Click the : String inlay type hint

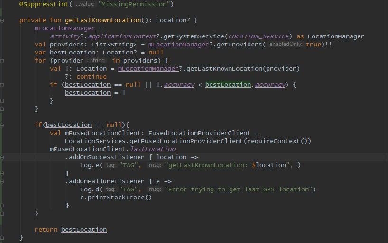(x=96, y=60)
